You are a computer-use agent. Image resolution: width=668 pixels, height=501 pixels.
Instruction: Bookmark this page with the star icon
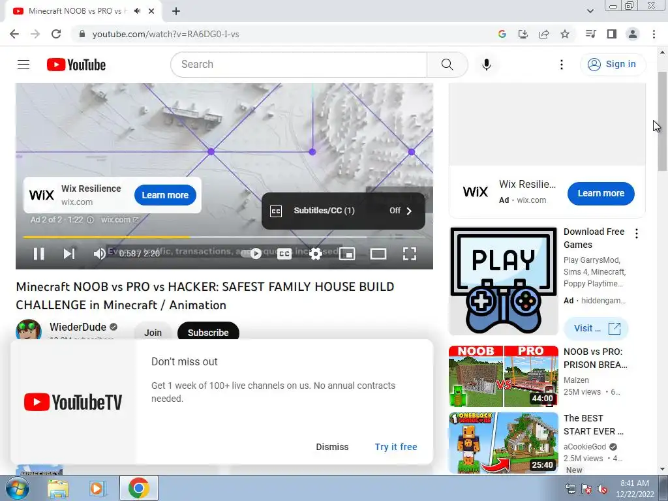pyautogui.click(x=565, y=34)
